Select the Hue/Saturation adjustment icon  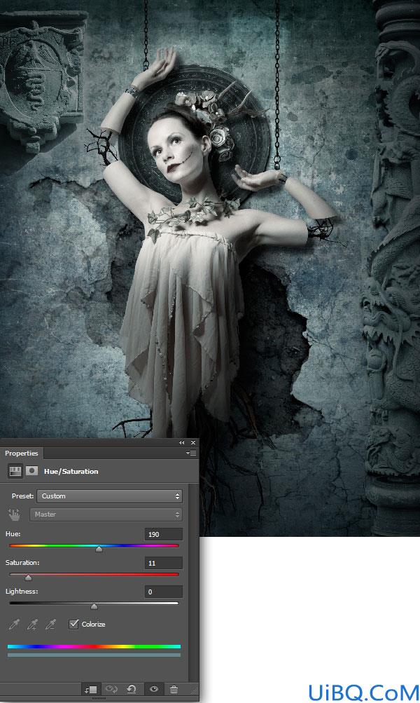(x=15, y=471)
